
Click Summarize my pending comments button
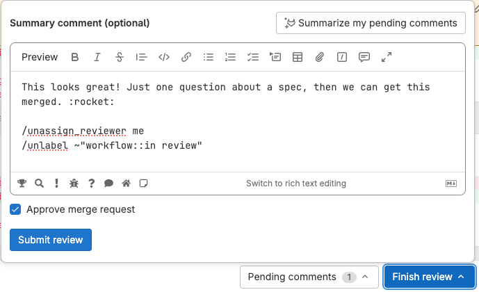click(x=371, y=23)
